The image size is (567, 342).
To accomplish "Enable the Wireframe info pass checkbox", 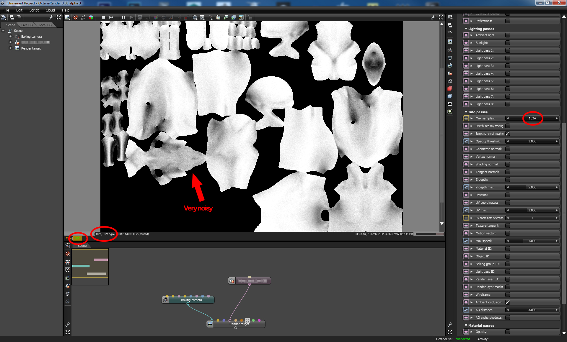I will [507, 295].
